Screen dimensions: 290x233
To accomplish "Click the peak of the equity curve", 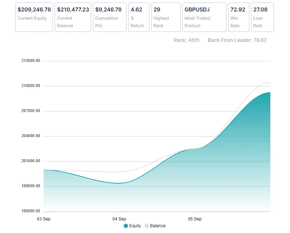I will [269, 93].
